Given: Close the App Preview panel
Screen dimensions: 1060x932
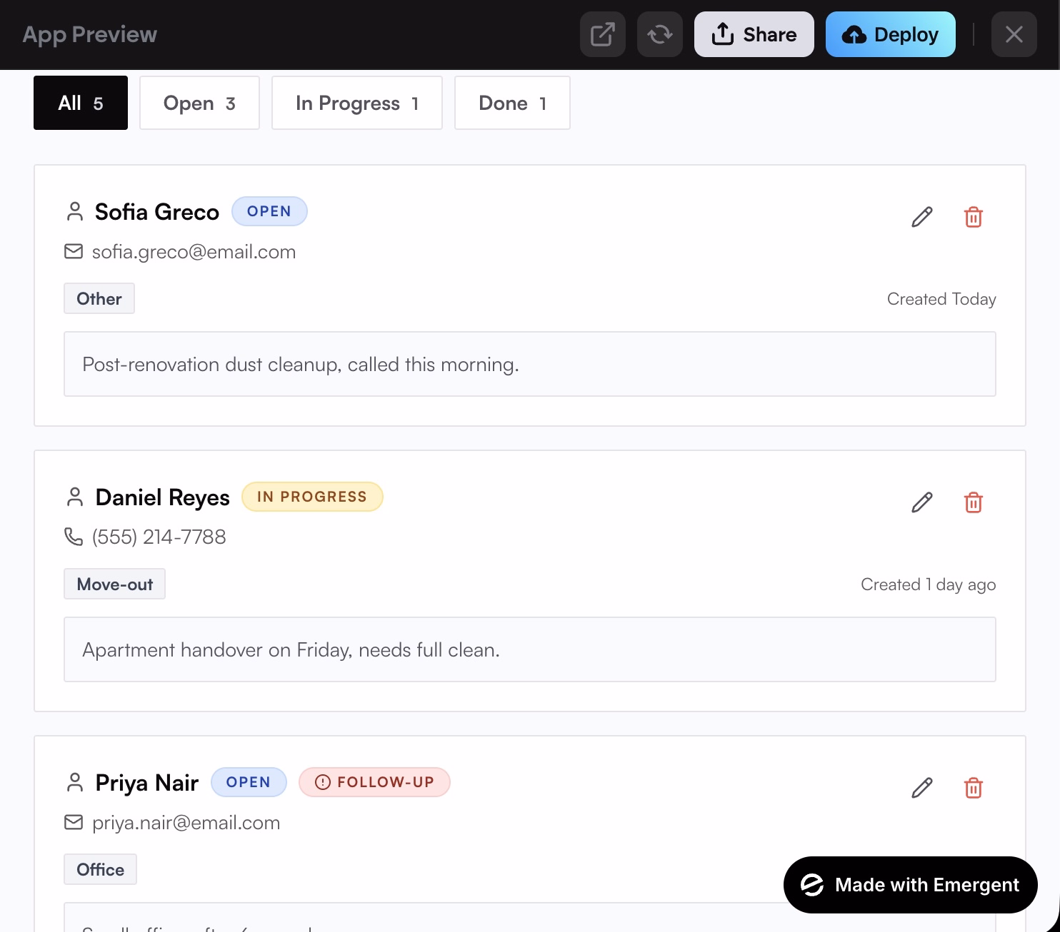Looking at the screenshot, I should [x=1014, y=34].
